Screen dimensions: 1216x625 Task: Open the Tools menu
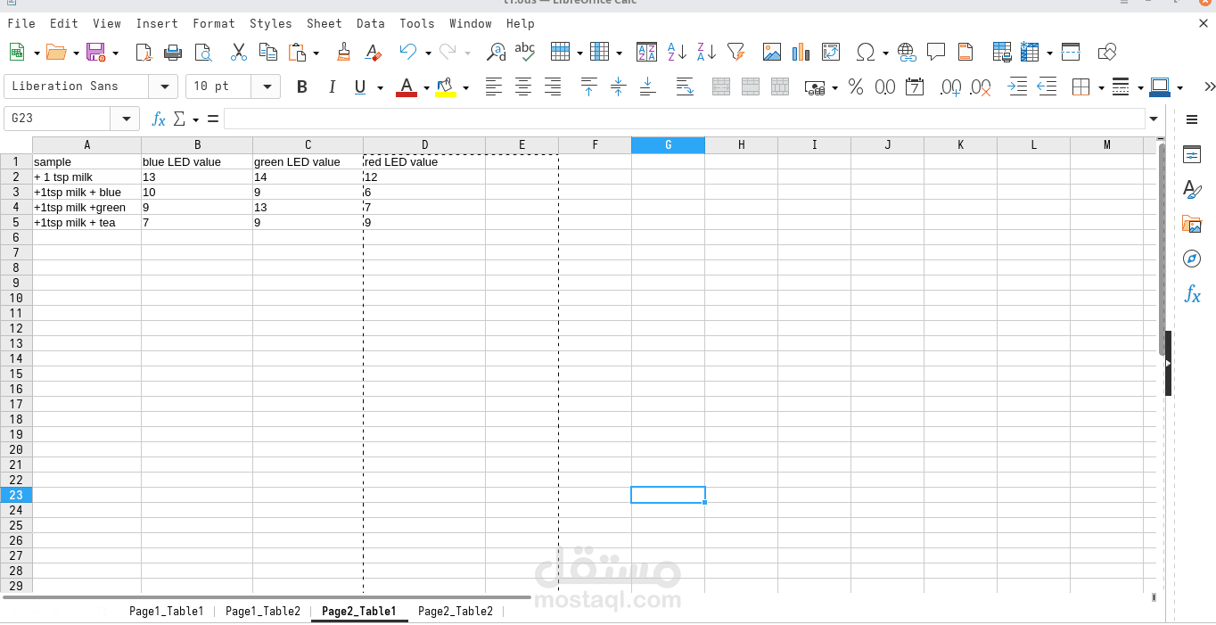tap(417, 23)
